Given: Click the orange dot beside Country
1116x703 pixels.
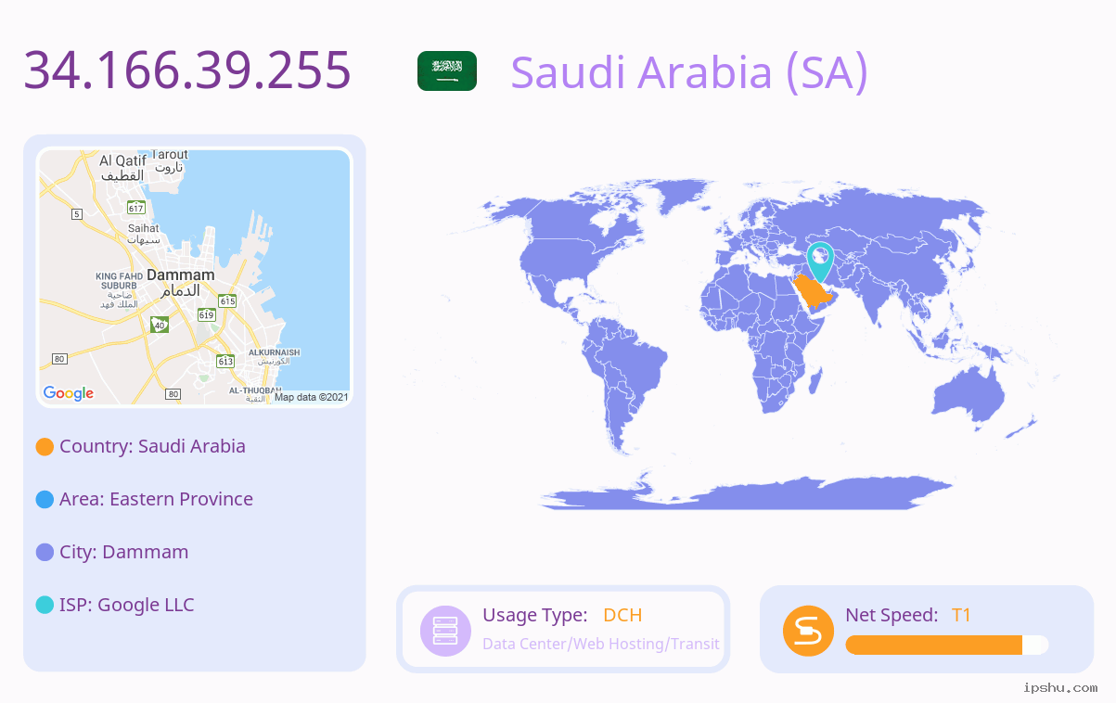Looking at the screenshot, I should point(45,447).
